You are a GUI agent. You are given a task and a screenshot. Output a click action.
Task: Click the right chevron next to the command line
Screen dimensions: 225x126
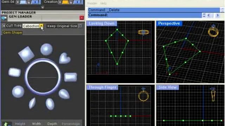[x=218, y=15]
